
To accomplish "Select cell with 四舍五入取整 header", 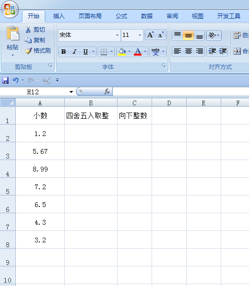I will [91, 115].
